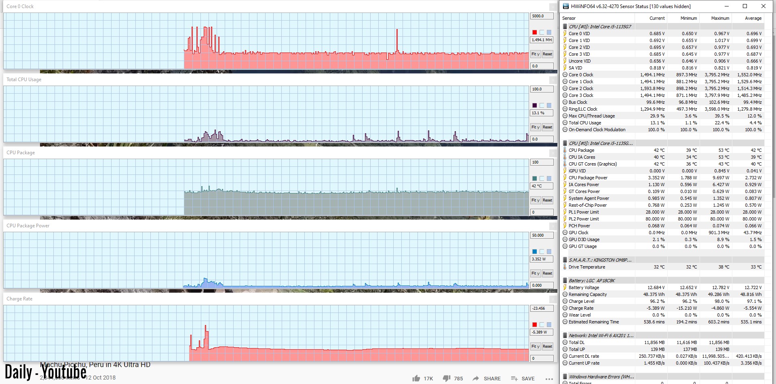Click the 5000.0 maximum field on Core 0 Clock graph
This screenshot has height=384, width=776.
click(541, 16)
